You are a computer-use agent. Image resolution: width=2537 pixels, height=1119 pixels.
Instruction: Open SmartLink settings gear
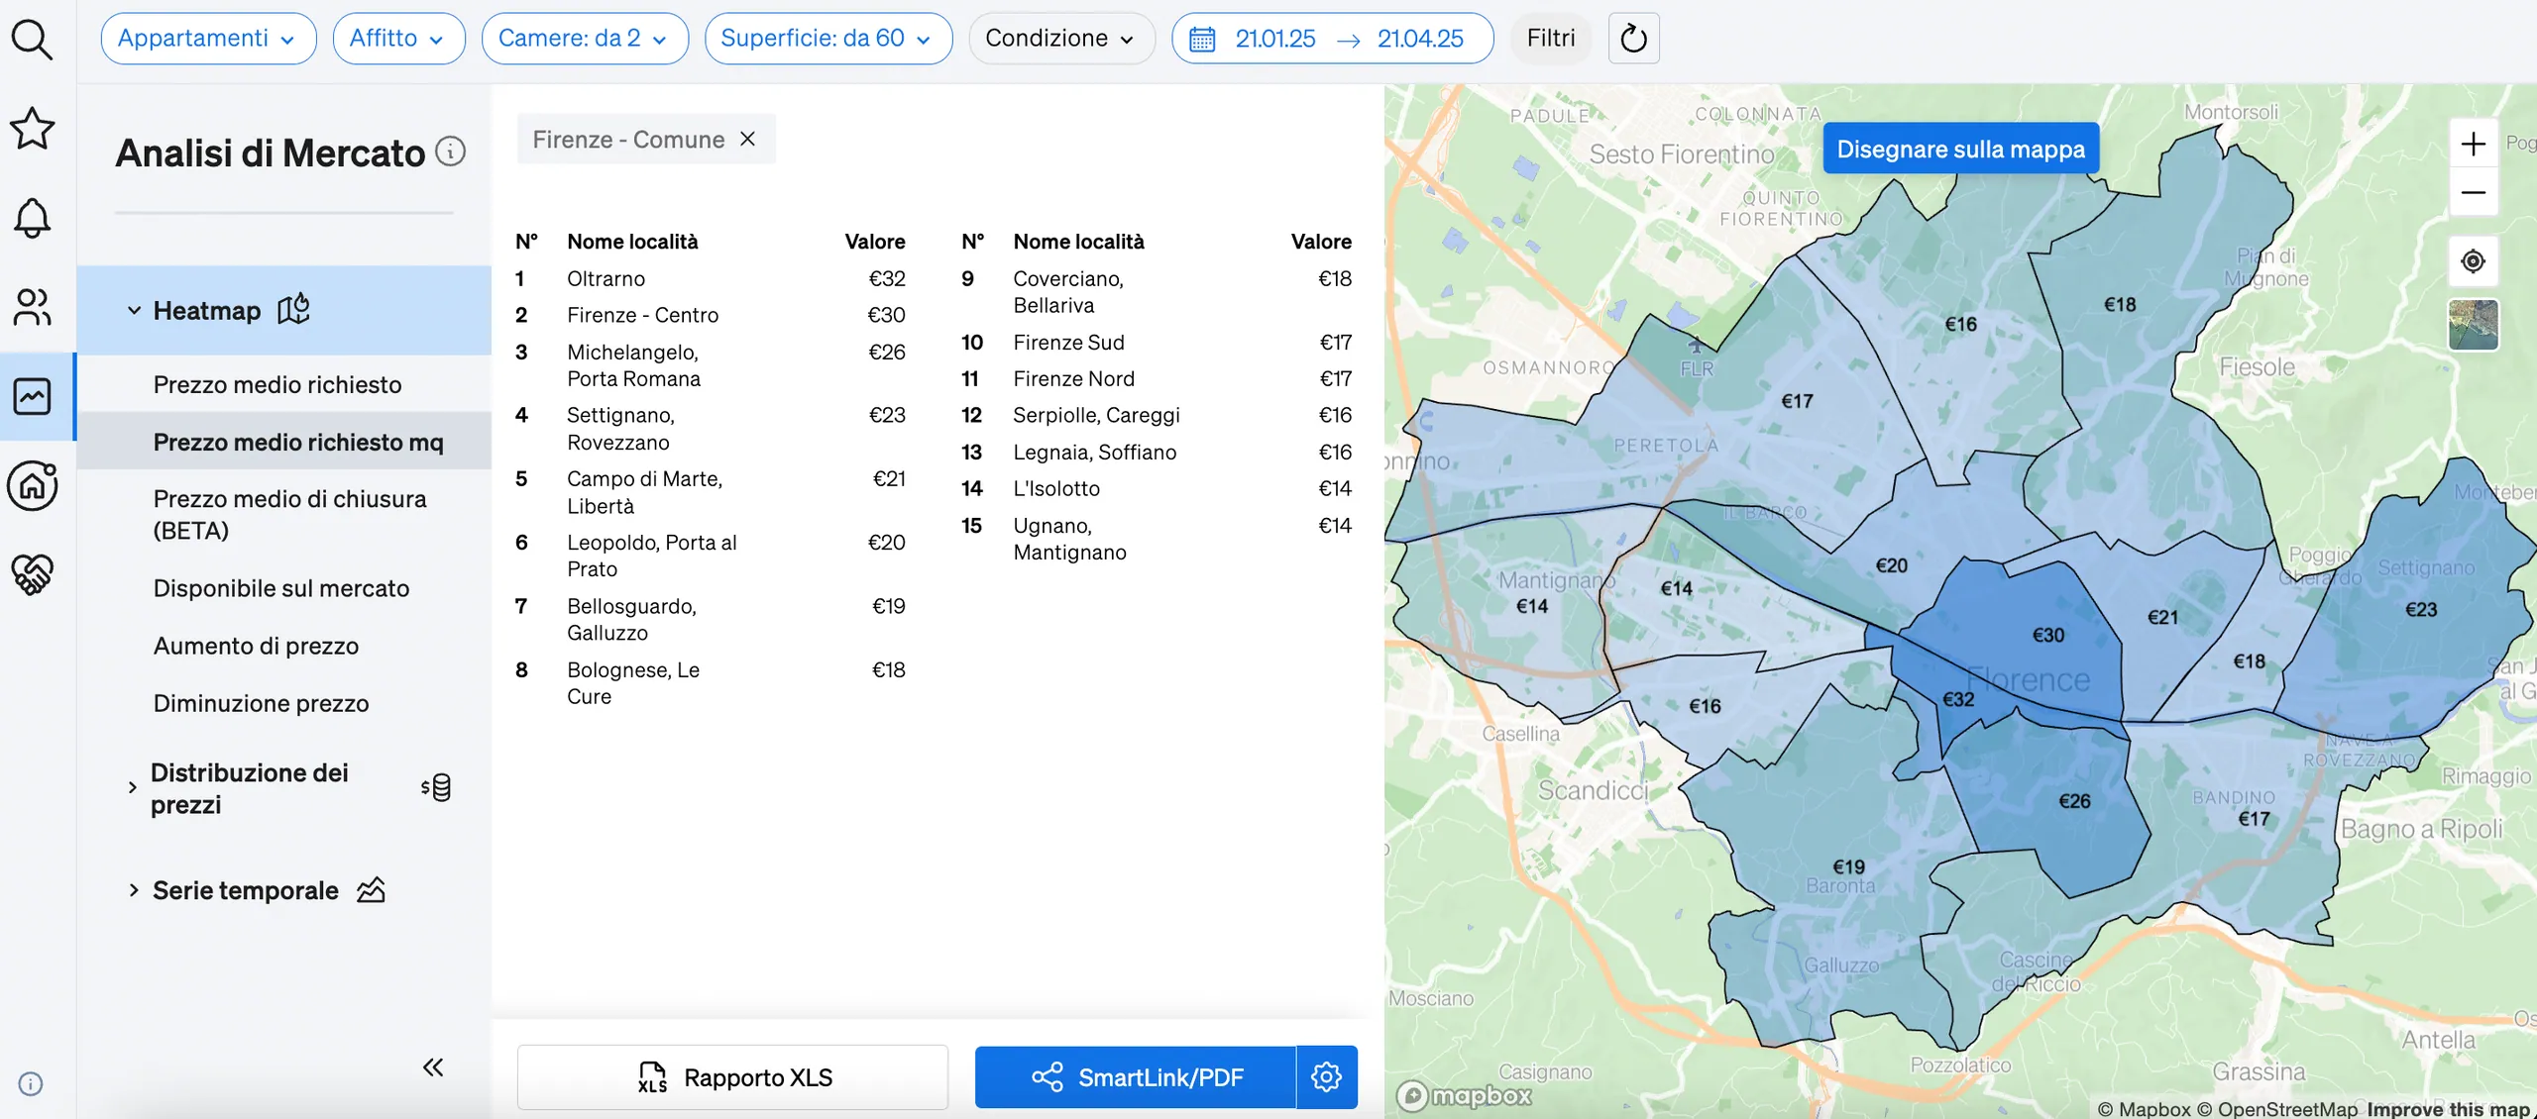point(1327,1076)
